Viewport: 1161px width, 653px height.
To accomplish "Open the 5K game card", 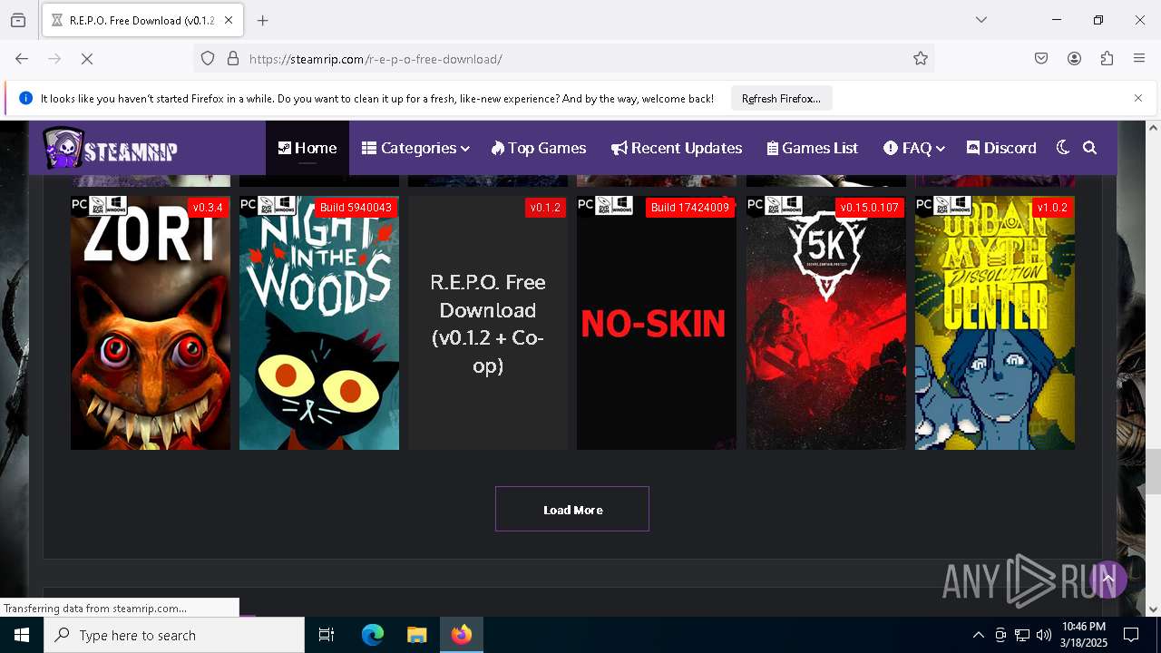I will (825, 323).
